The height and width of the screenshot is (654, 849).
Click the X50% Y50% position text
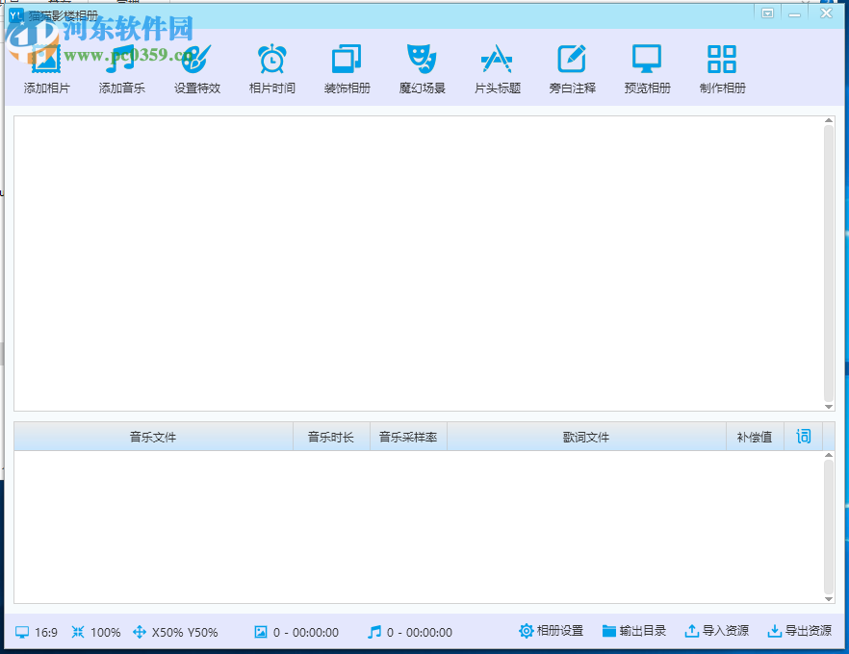coord(185,633)
